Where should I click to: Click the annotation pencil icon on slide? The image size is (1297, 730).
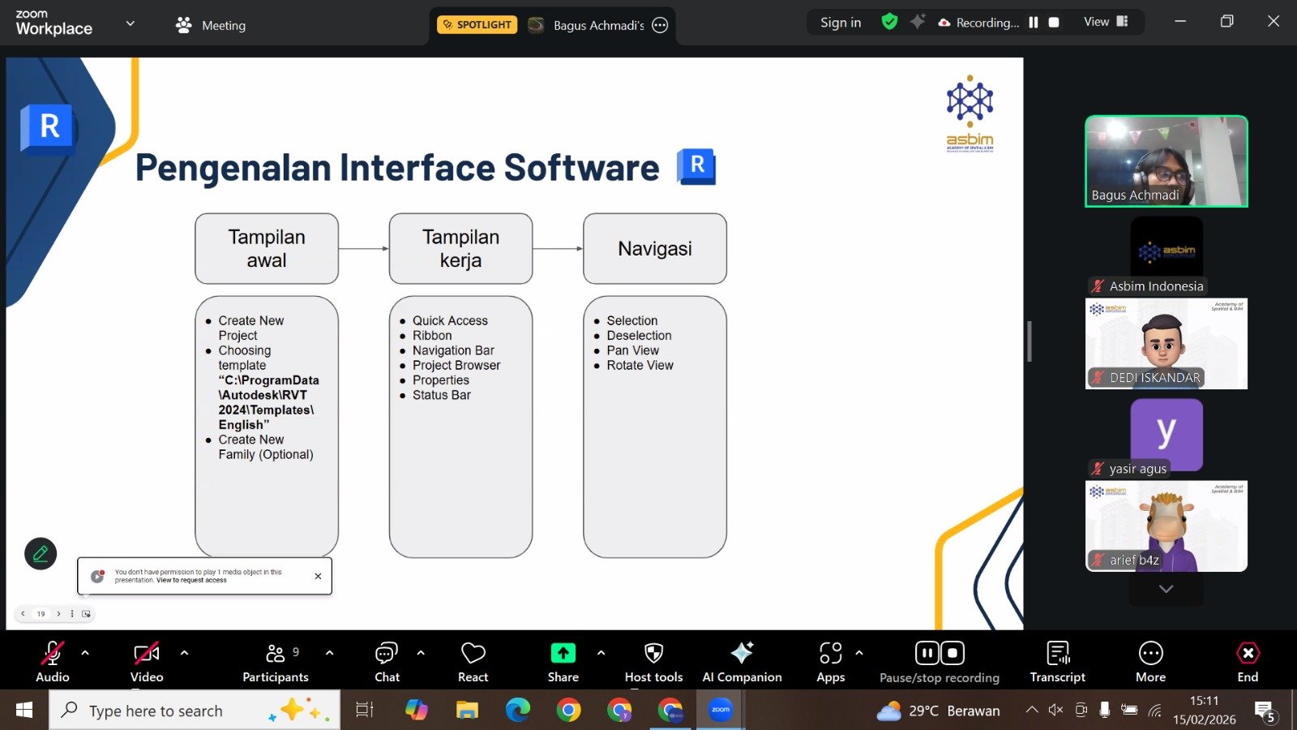[41, 554]
